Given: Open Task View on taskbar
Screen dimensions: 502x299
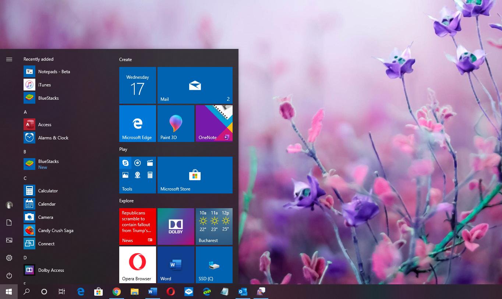Looking at the screenshot, I should point(62,292).
